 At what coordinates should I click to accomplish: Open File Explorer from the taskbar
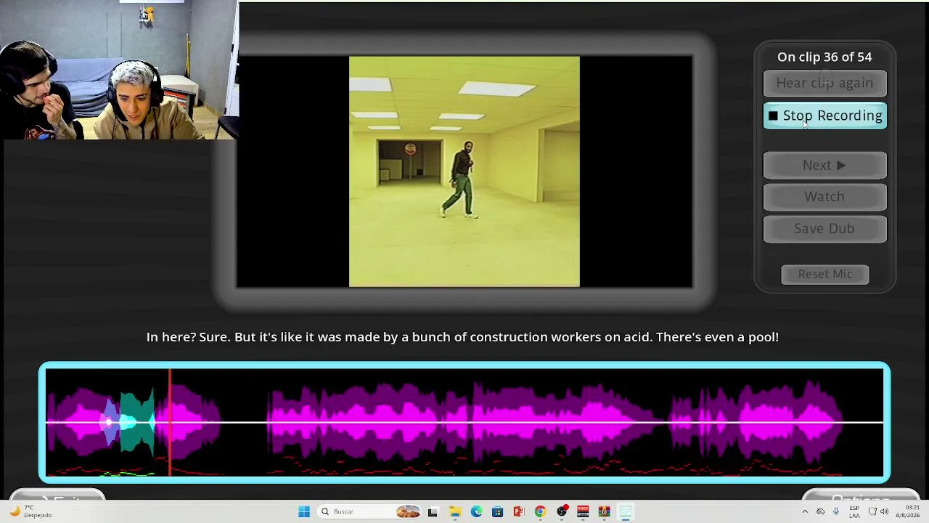click(455, 511)
